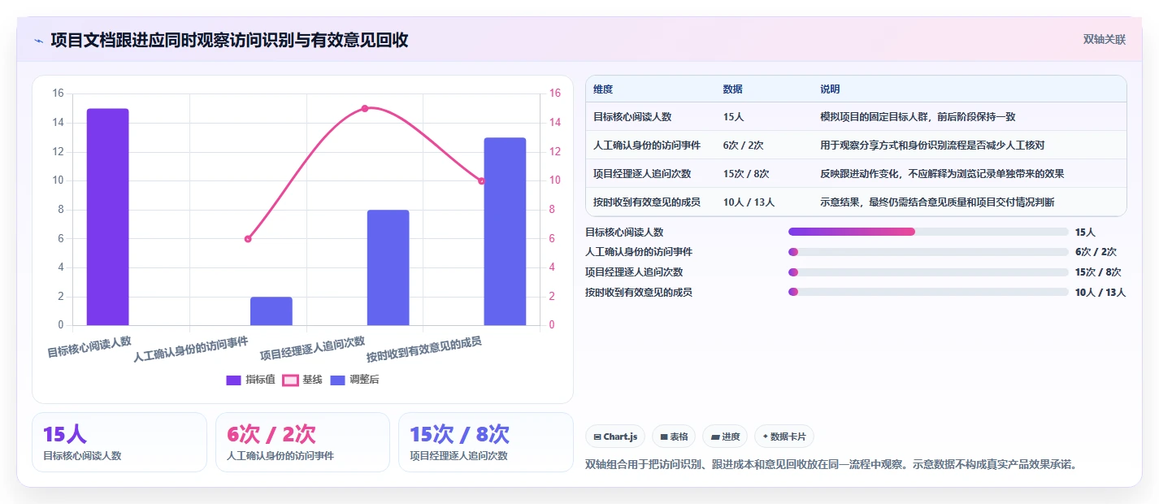1159x504 pixels.
Task: Toggle the 调整后 legend item
Action: [x=354, y=380]
